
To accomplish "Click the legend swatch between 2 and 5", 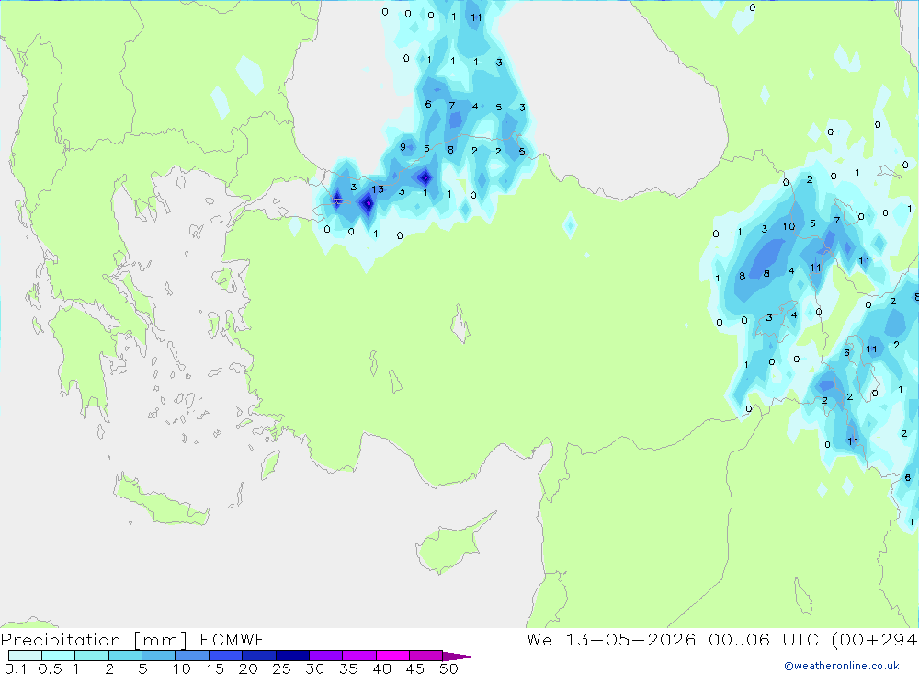I will 125,656.
